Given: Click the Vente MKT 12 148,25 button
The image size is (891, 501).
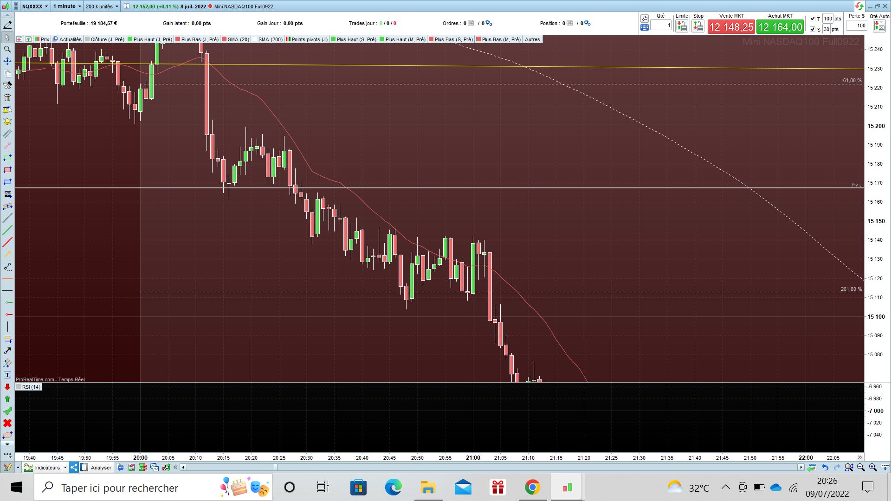Looking at the screenshot, I should pos(731,27).
